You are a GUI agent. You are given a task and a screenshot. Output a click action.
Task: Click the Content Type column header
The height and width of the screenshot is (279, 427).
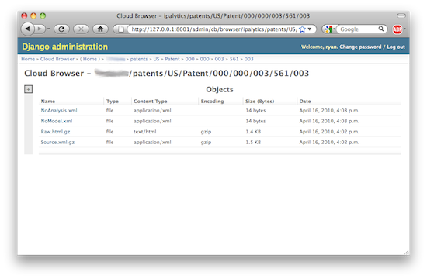pyautogui.click(x=151, y=102)
